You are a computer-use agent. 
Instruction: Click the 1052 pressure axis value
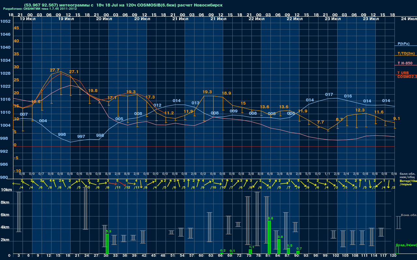(x=6, y=21)
